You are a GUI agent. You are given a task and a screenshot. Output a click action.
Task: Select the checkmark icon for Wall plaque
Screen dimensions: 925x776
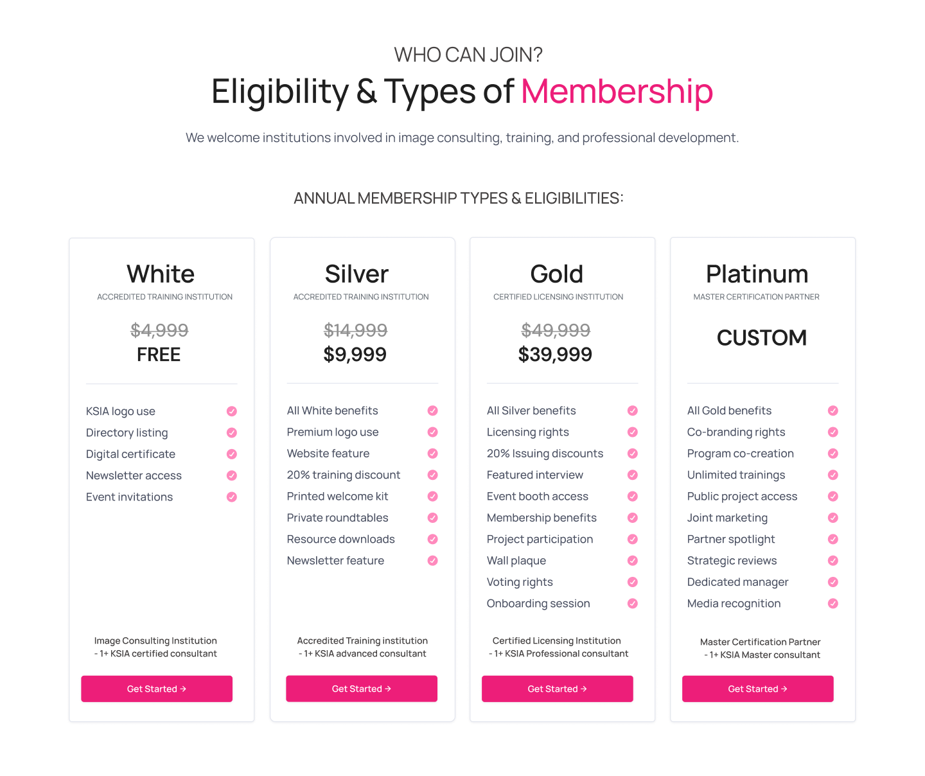633,561
